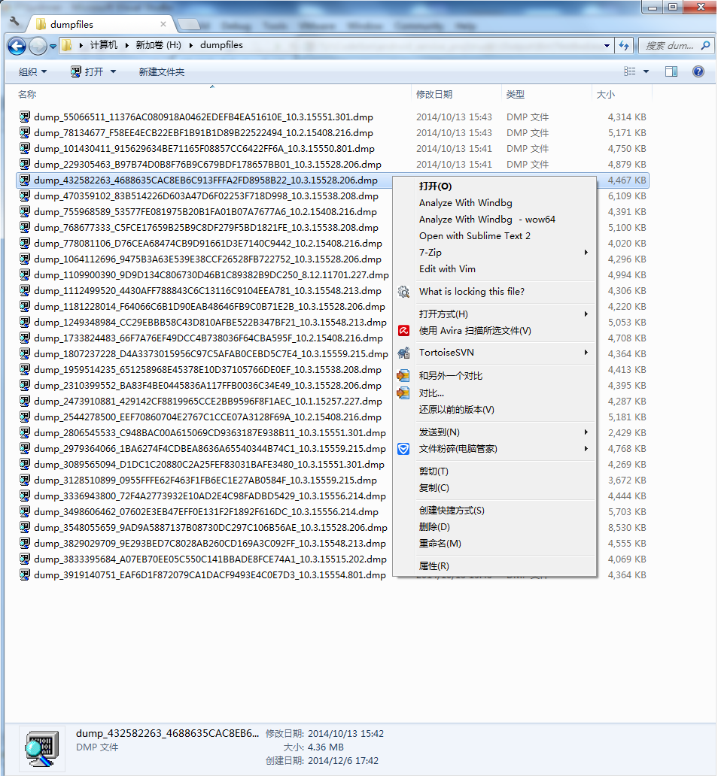The image size is (718, 776).
Task: Click the blue shield file shredder icon
Action: [404, 449]
